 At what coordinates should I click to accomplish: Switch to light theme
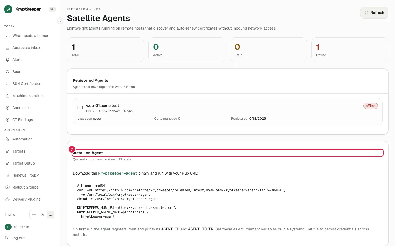pos(34,215)
